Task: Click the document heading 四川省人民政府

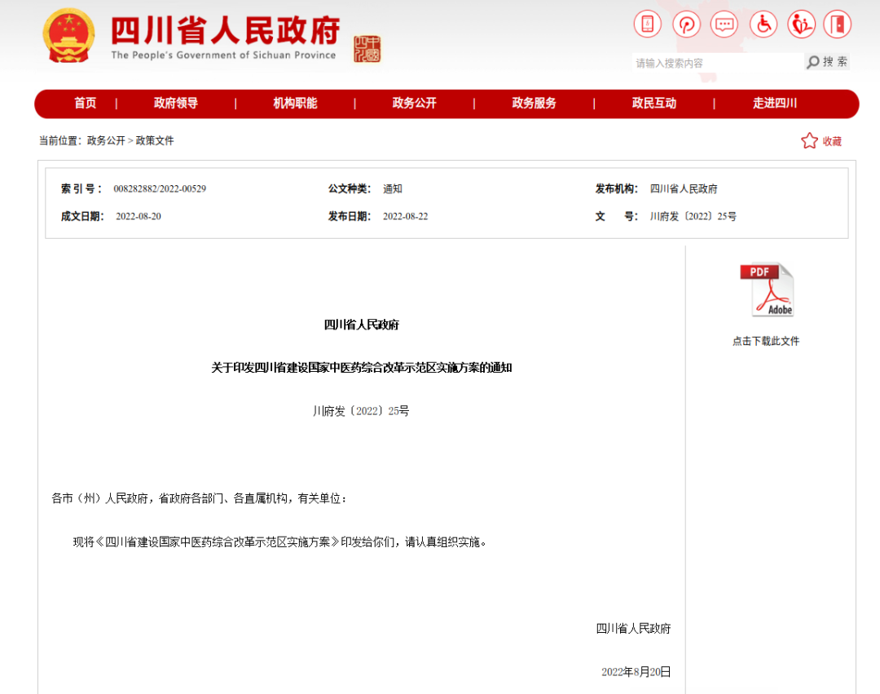Action: pos(362,325)
